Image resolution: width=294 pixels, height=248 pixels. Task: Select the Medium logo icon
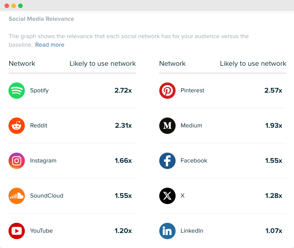(167, 126)
